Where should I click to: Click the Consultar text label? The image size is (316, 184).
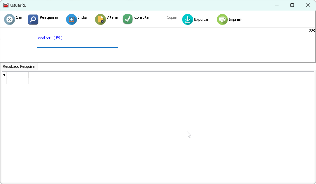click(x=142, y=17)
